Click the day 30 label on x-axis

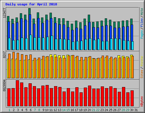click(132, 110)
